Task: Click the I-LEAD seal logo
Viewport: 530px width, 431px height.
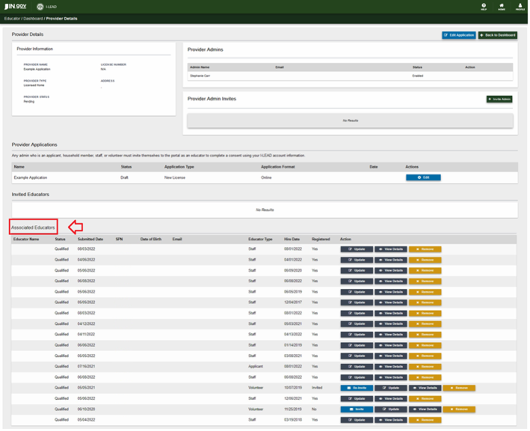Action: pyautogui.click(x=39, y=7)
